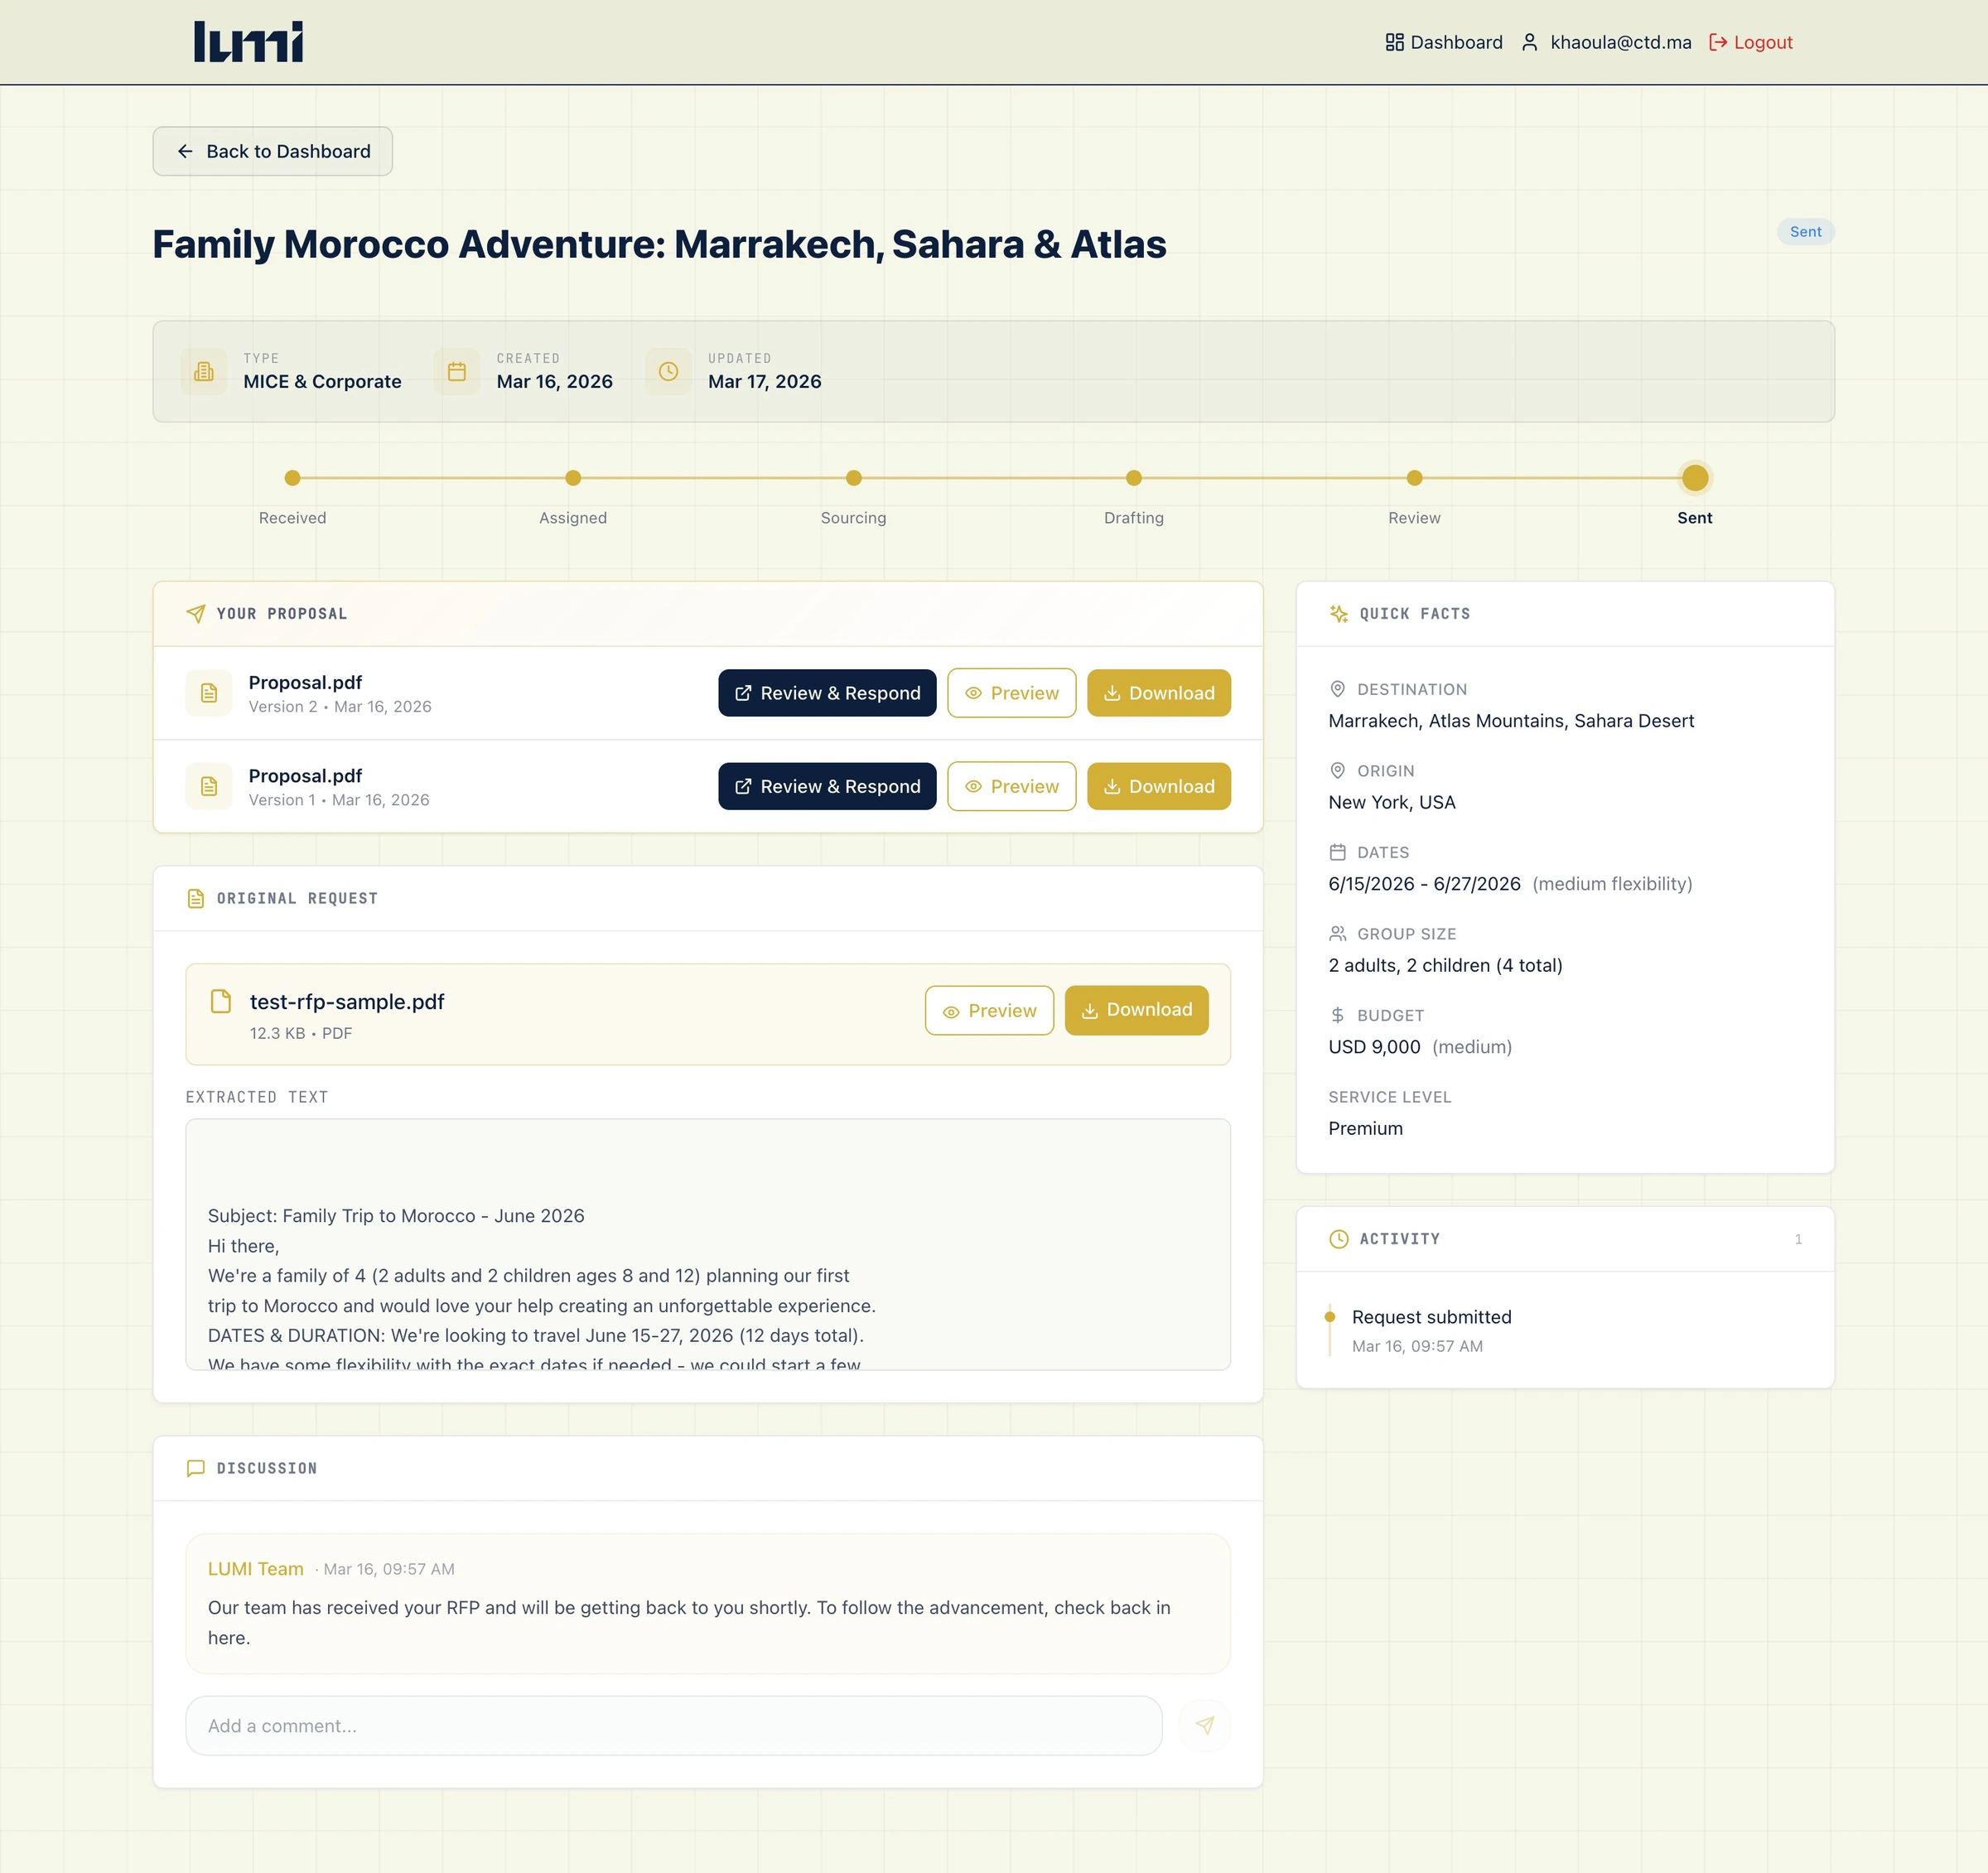Screen dimensions: 1988x1873
Task: Preview the Version 1 proposal
Action: [1012, 786]
